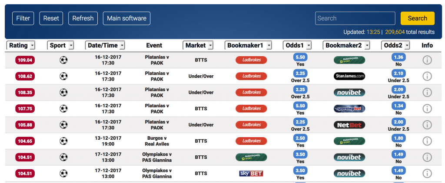
Task: Open info icon for 104.65 Burgos row
Action: [x=427, y=141]
